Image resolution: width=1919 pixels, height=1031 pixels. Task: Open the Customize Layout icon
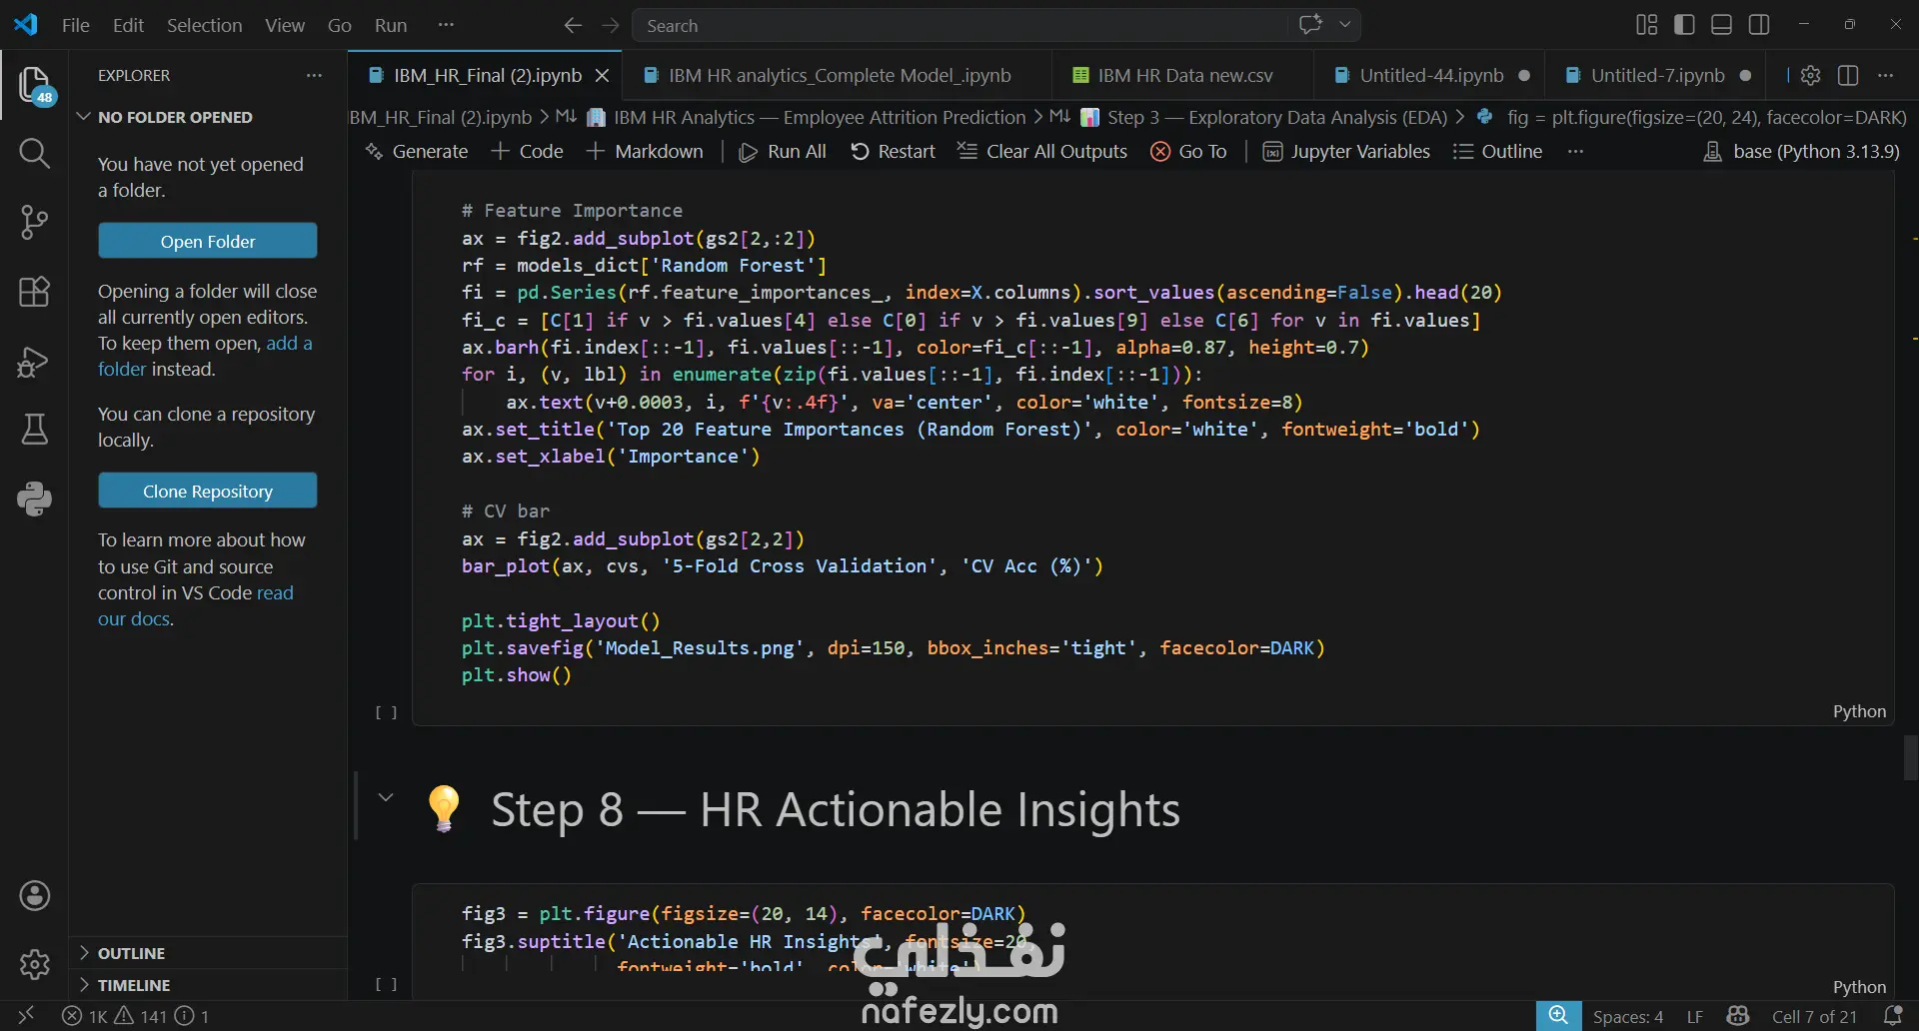(x=1647, y=25)
